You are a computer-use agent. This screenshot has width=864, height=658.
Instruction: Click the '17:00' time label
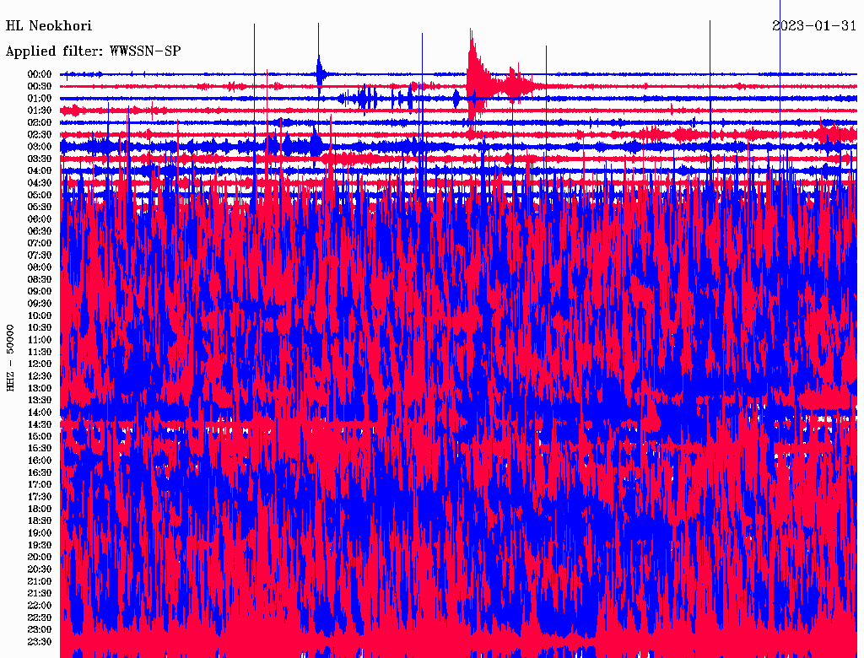coord(40,485)
